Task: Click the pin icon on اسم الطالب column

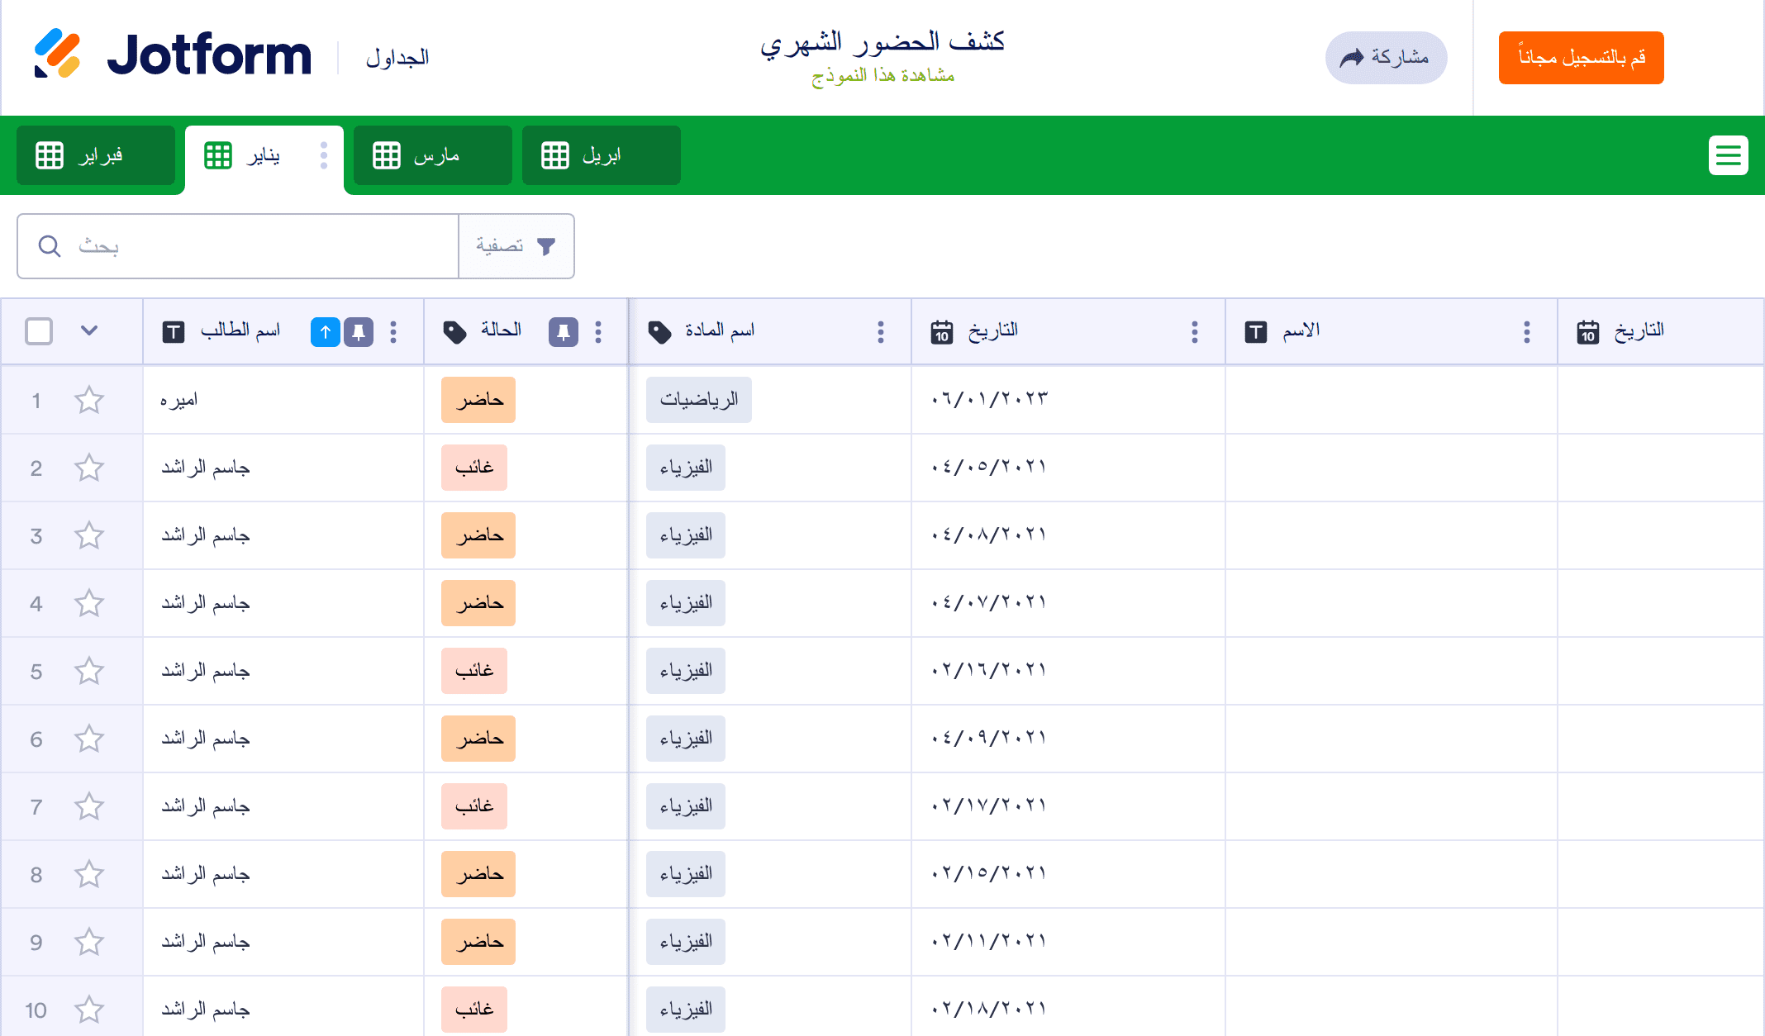Action: coord(359,332)
